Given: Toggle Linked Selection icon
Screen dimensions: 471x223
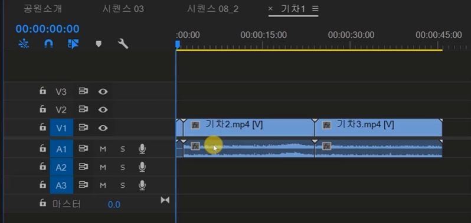Looking at the screenshot, I should (73, 44).
